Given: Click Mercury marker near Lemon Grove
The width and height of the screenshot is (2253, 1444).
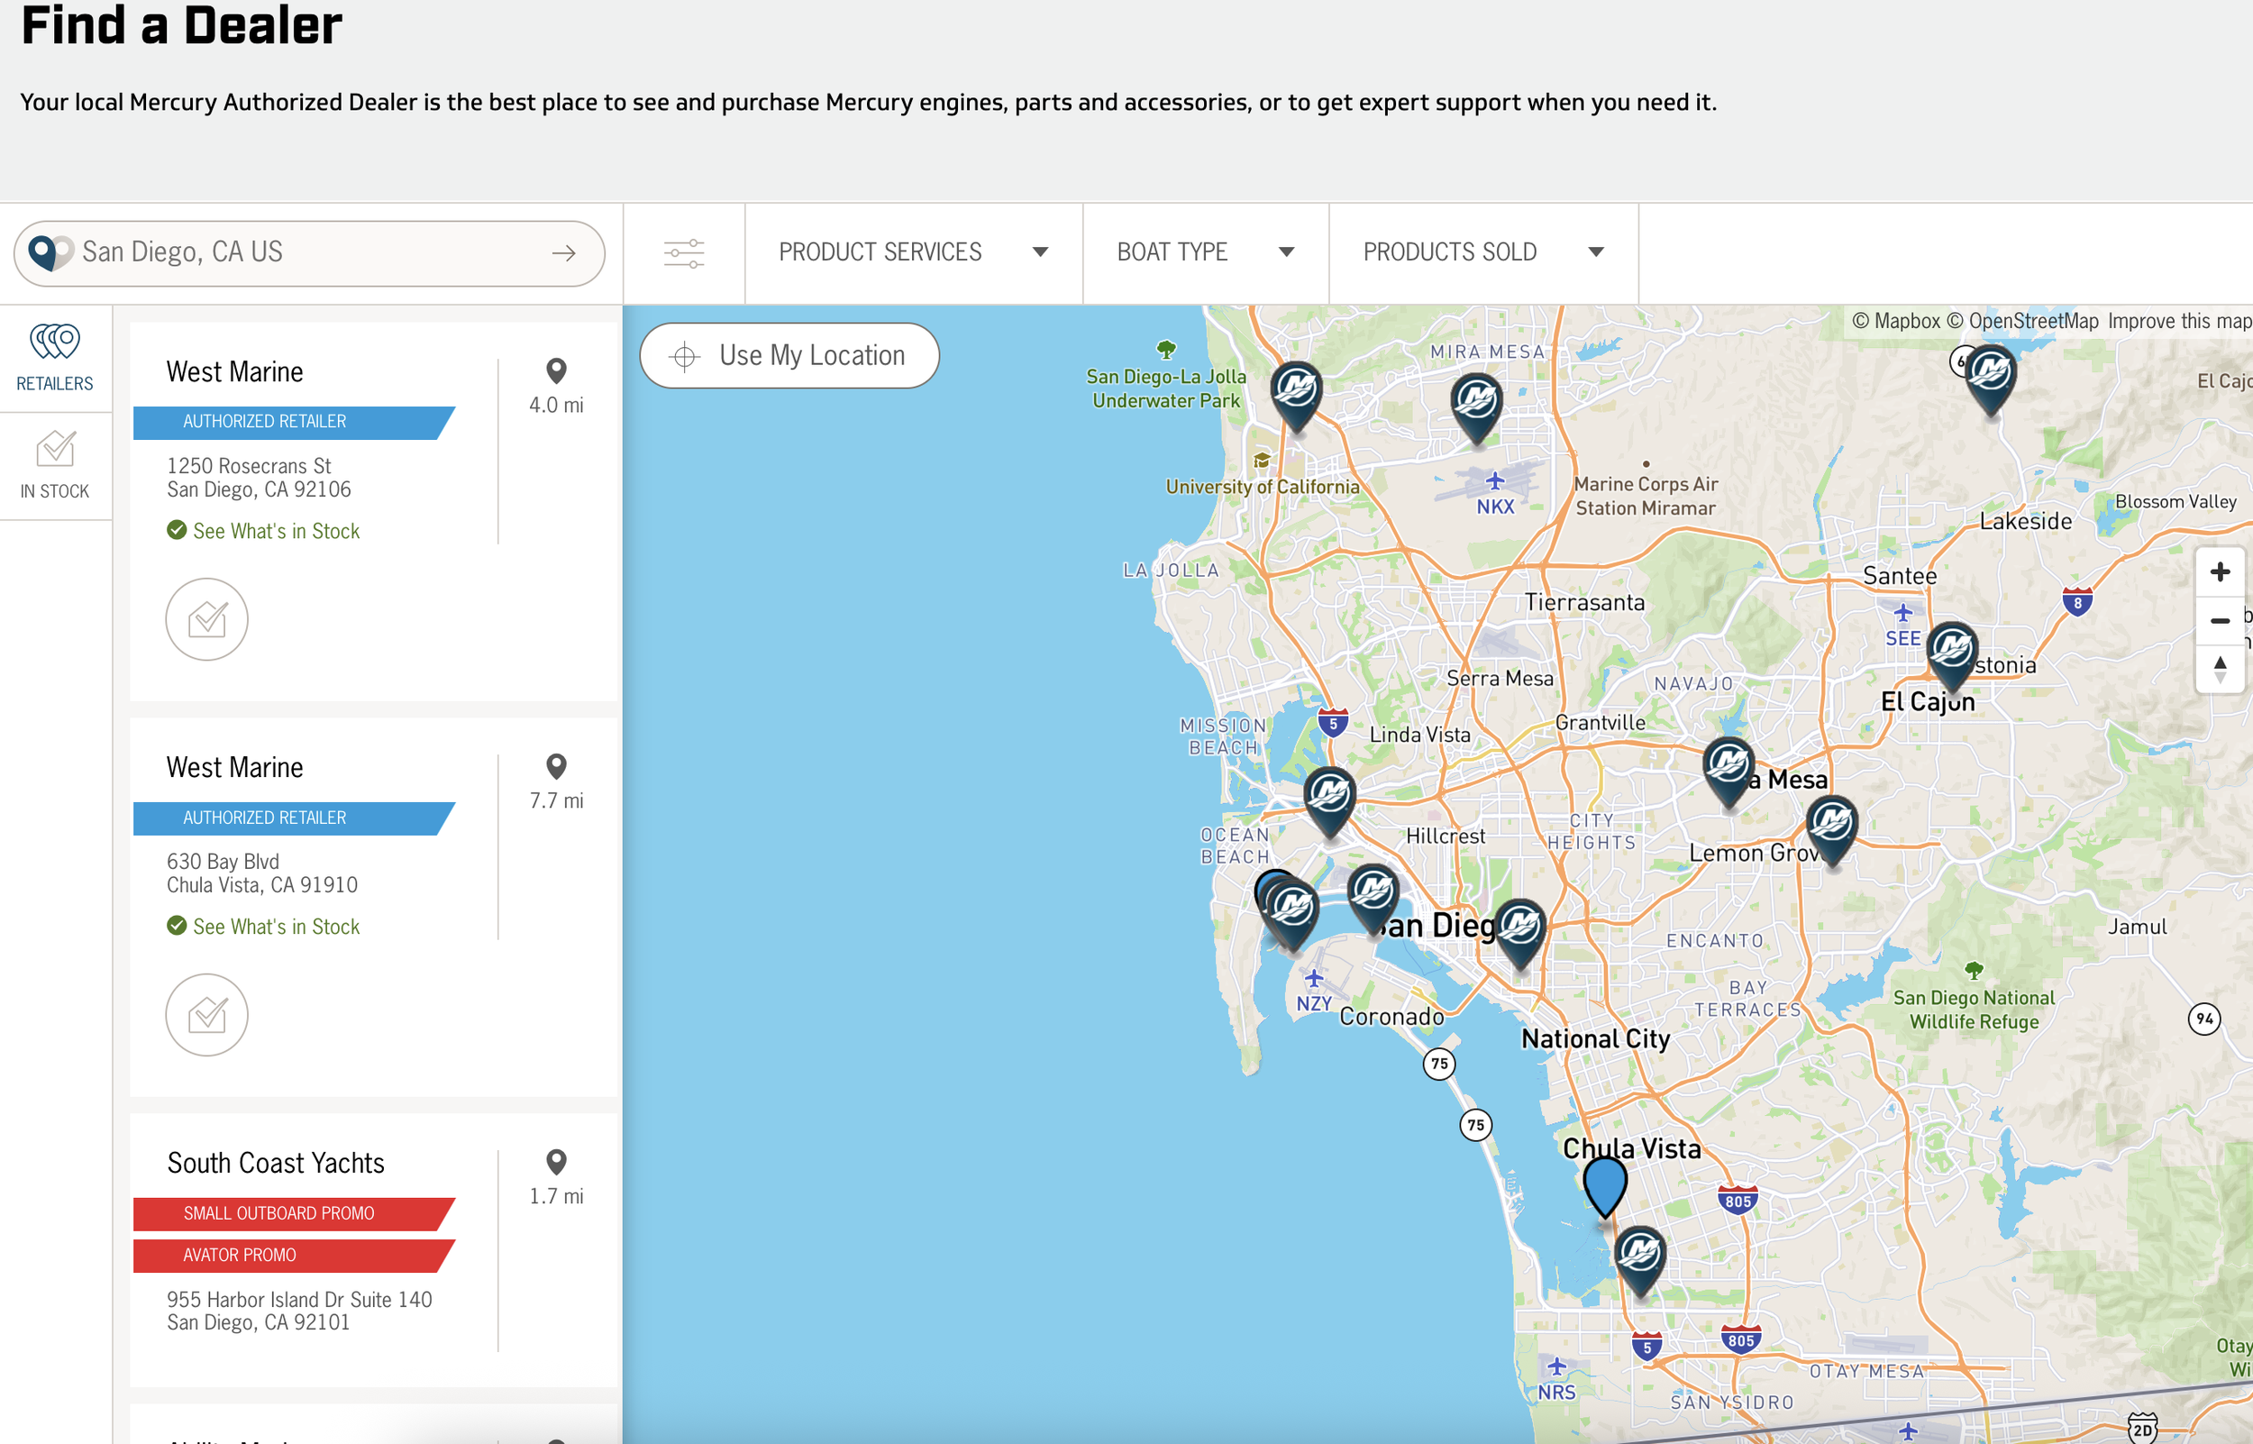Looking at the screenshot, I should pos(1831,824).
